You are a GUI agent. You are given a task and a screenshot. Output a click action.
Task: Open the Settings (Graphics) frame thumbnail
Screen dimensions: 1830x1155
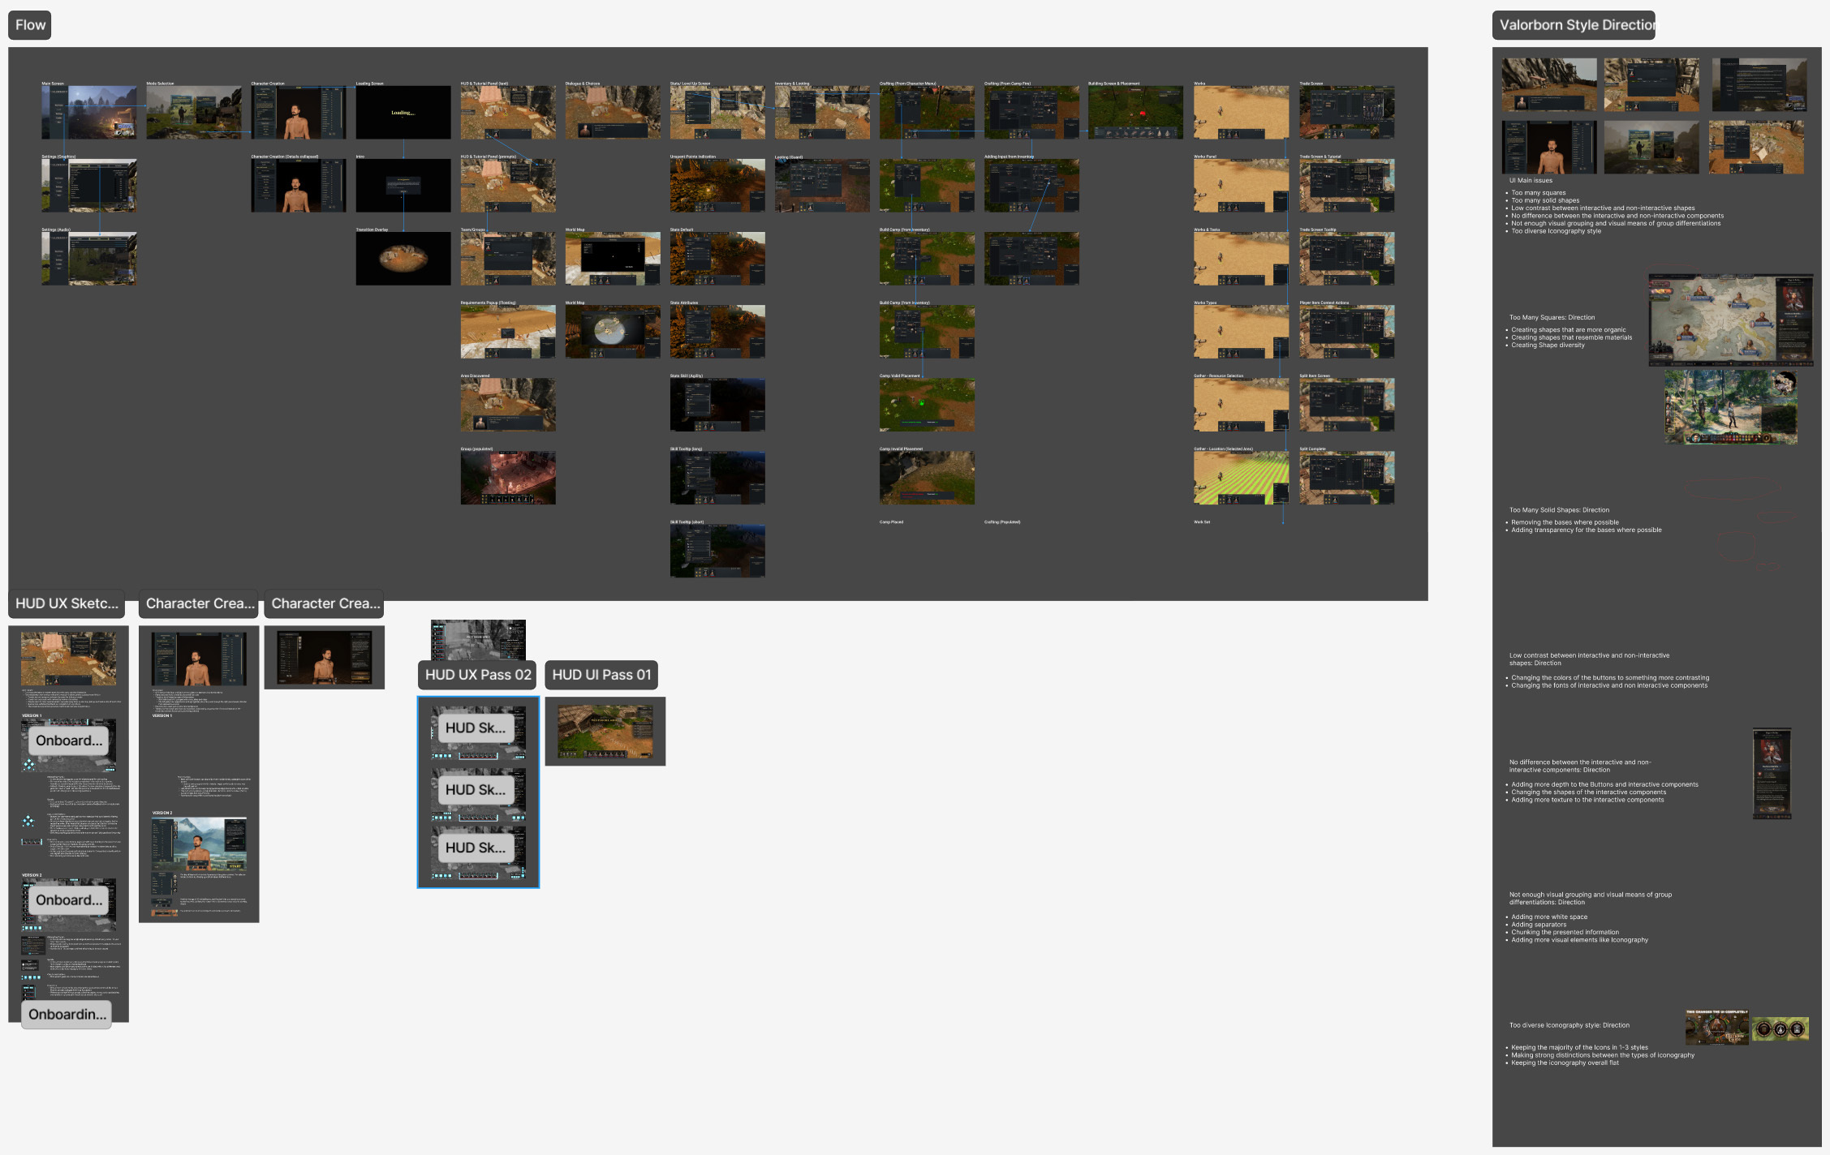pyautogui.click(x=89, y=186)
